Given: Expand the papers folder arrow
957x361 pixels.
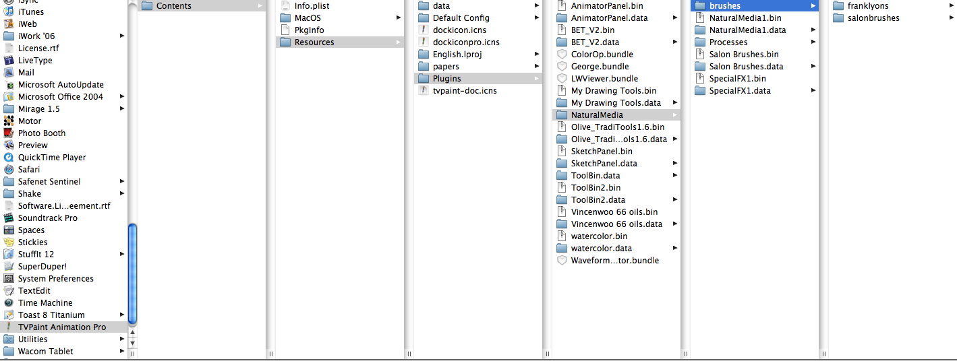Looking at the screenshot, I should pyautogui.click(x=537, y=66).
